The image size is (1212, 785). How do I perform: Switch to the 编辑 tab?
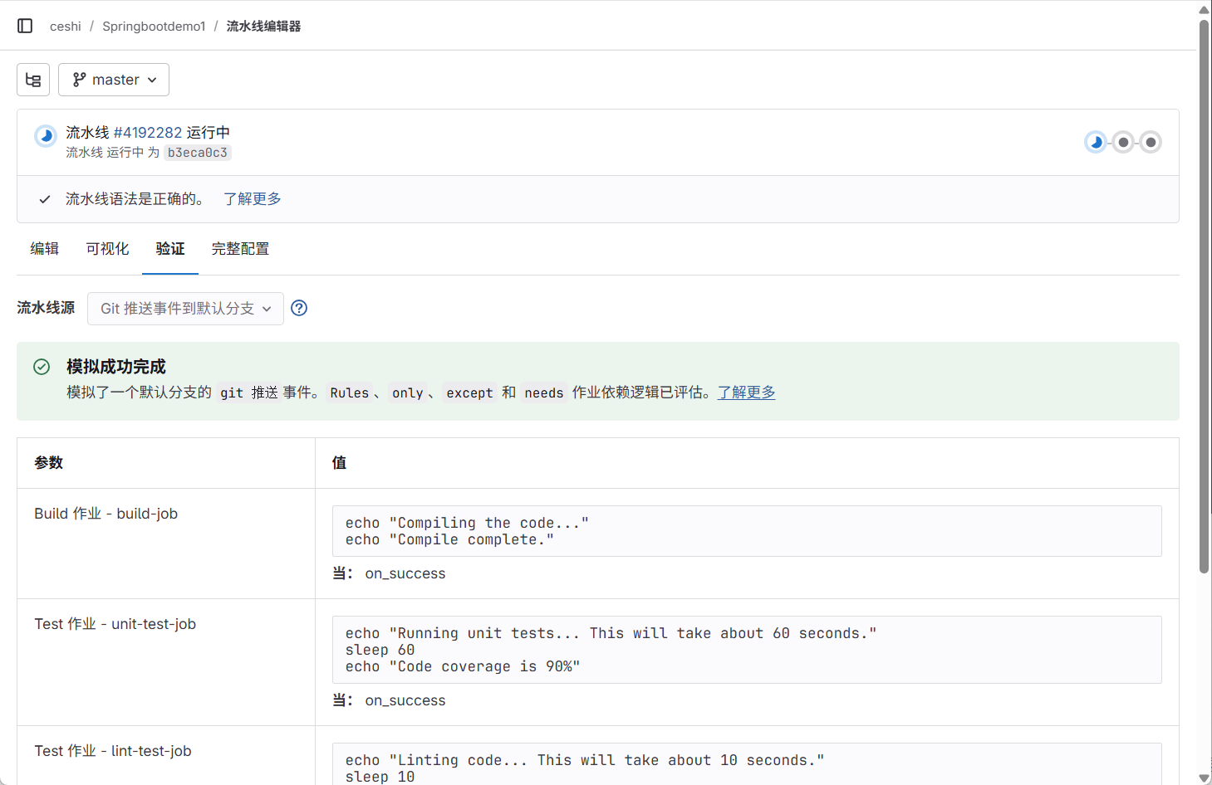coord(44,248)
